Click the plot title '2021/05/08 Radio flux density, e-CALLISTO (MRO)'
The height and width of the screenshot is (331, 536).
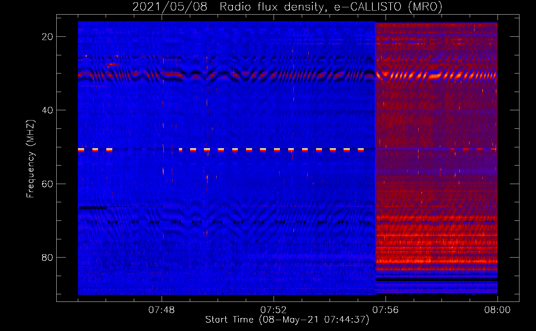(x=287, y=7)
